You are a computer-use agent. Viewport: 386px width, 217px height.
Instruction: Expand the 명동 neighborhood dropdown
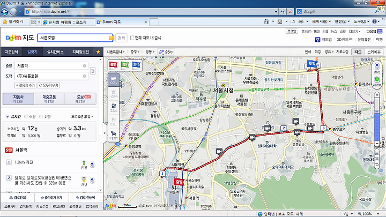(x=150, y=52)
